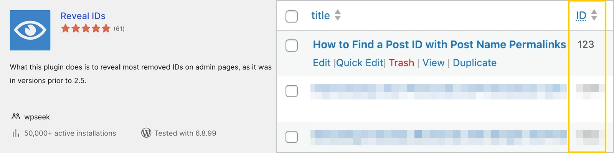The width and height of the screenshot is (614, 153).
Task: Click the Reveal IDs eye plugin icon
Action: point(30,30)
